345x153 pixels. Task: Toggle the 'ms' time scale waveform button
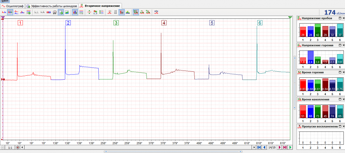click(x=136, y=12)
